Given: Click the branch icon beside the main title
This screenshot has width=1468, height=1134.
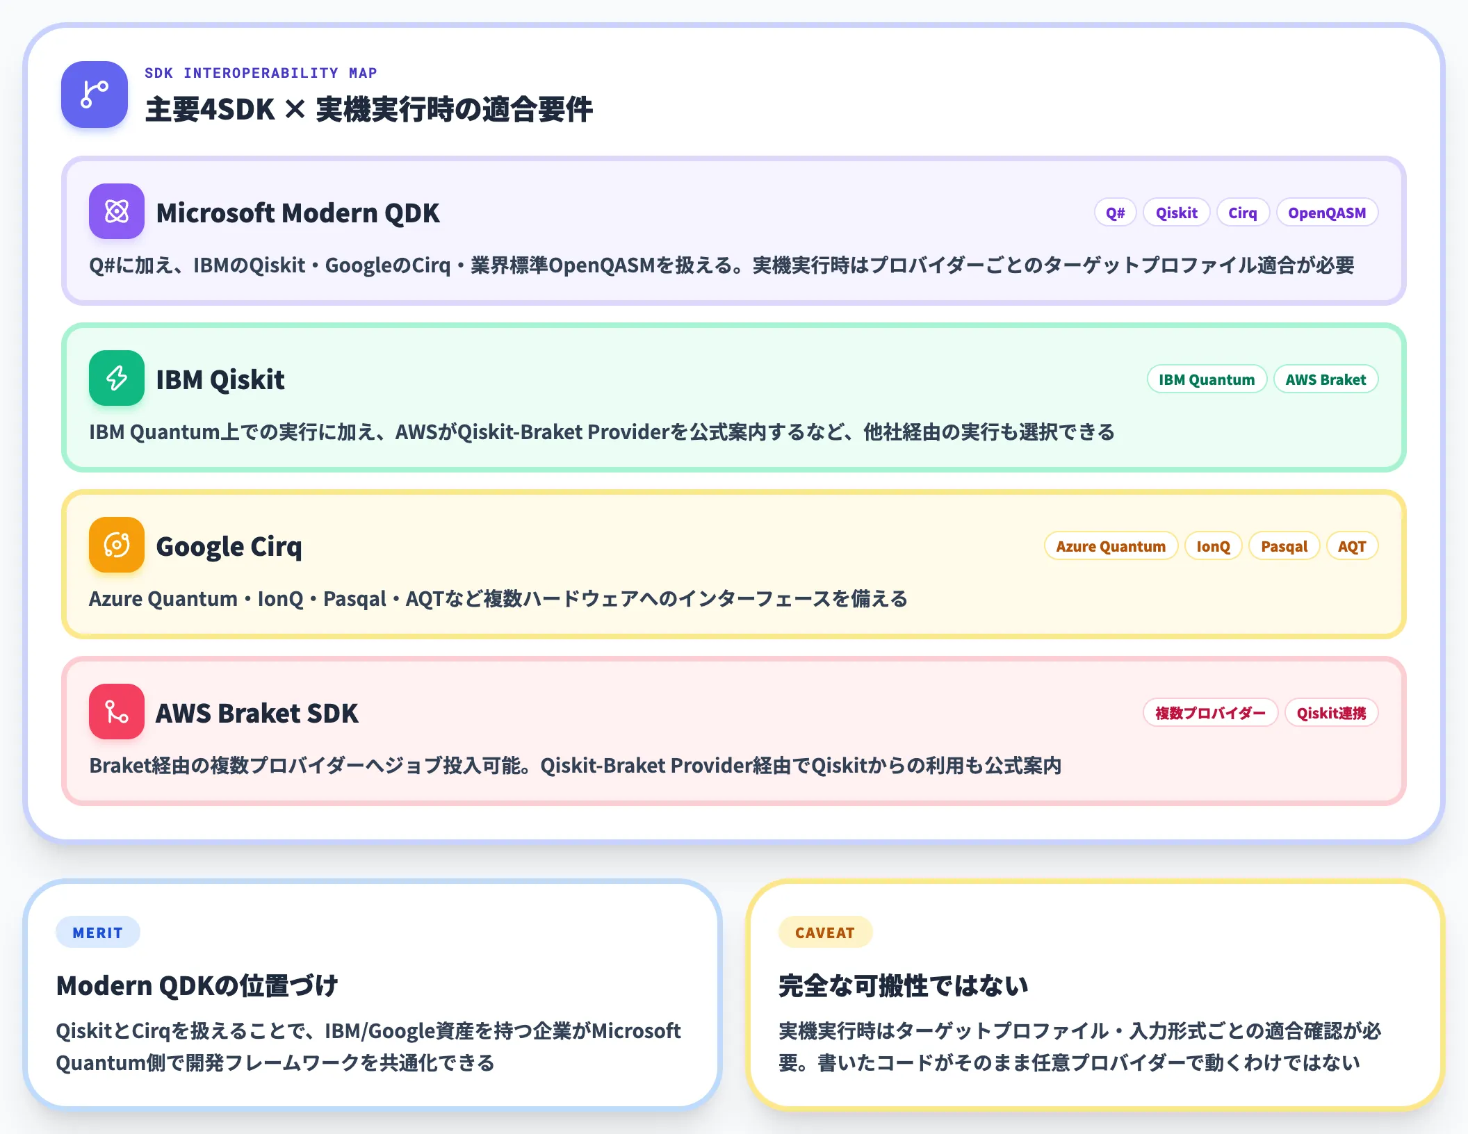Looking at the screenshot, I should (95, 94).
